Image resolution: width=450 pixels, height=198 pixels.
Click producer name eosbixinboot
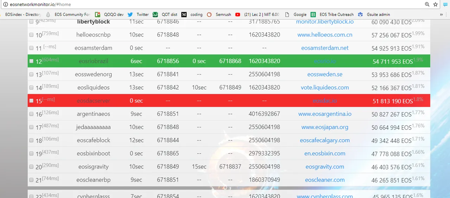[x=94, y=153]
